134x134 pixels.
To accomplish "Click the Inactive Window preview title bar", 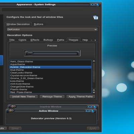I will point(53,107).
